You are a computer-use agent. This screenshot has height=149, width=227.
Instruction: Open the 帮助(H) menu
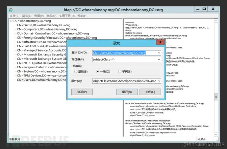pyautogui.click(x=82, y=16)
